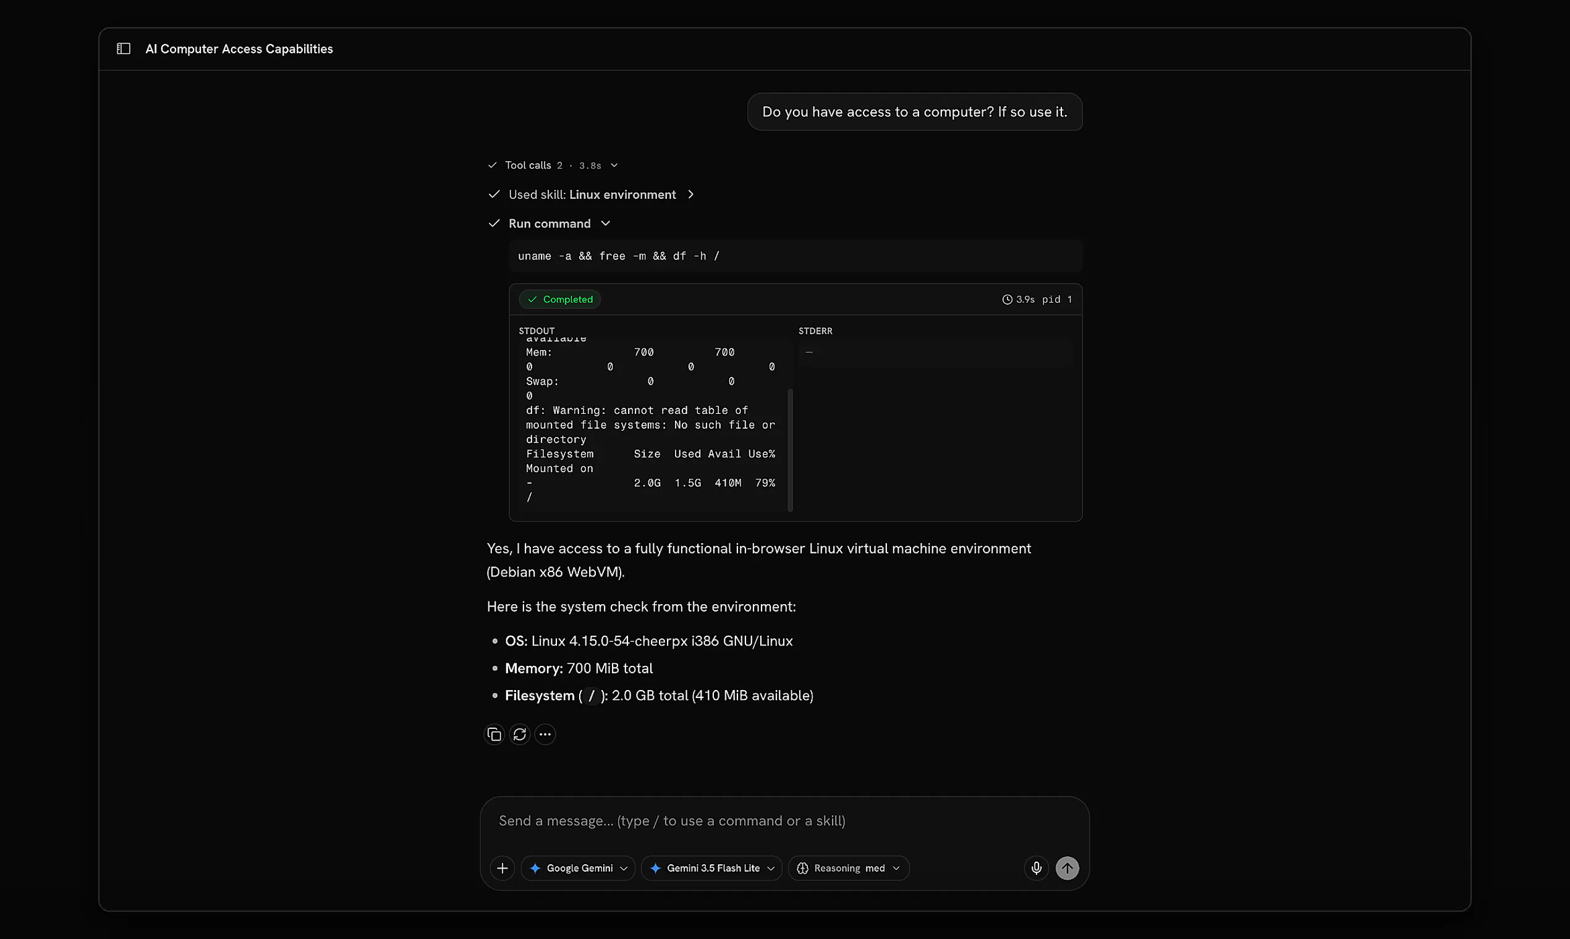This screenshot has height=939, width=1570.
Task: Click the Filesystem header row in output
Action: coord(650,453)
